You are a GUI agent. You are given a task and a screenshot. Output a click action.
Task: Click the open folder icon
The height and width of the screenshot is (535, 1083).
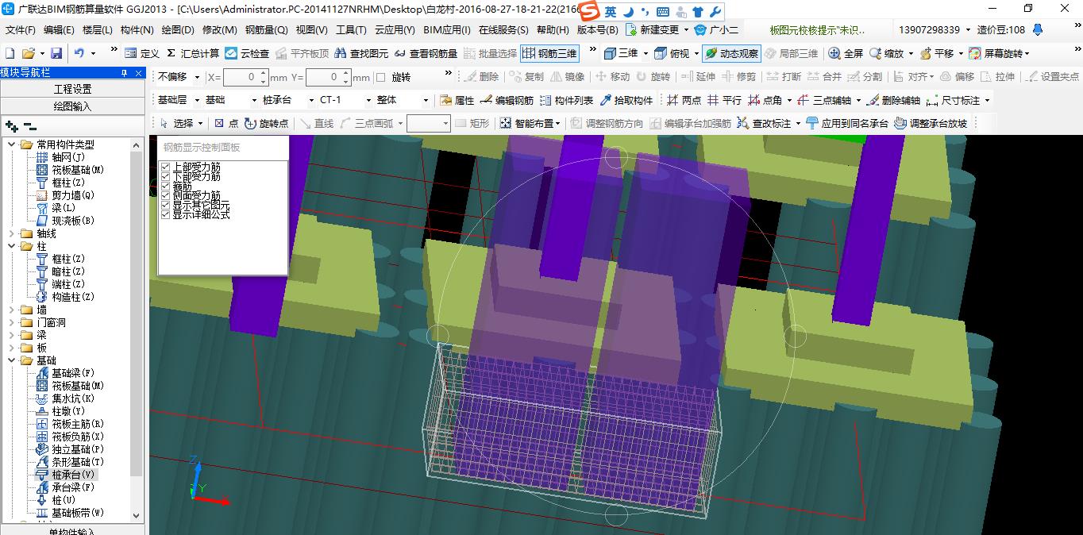coord(28,53)
